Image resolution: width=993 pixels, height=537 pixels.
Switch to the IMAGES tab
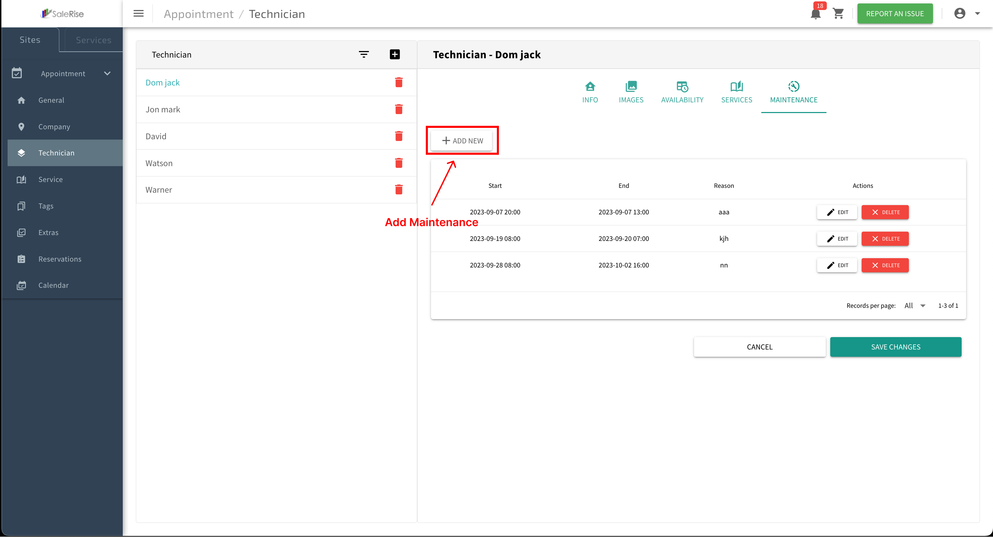point(631,92)
